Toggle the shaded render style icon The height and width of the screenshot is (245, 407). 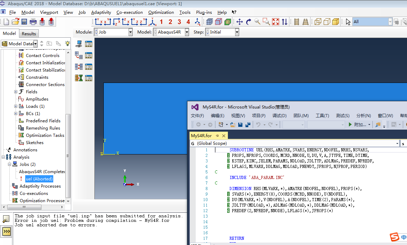(x=335, y=22)
